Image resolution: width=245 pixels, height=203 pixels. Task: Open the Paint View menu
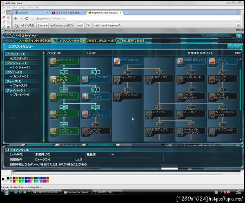tap(15, 7)
